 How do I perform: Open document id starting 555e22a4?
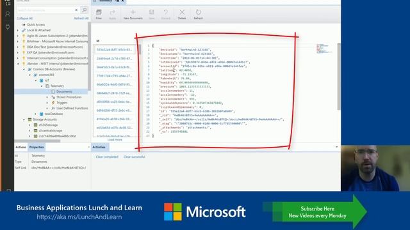(114, 50)
